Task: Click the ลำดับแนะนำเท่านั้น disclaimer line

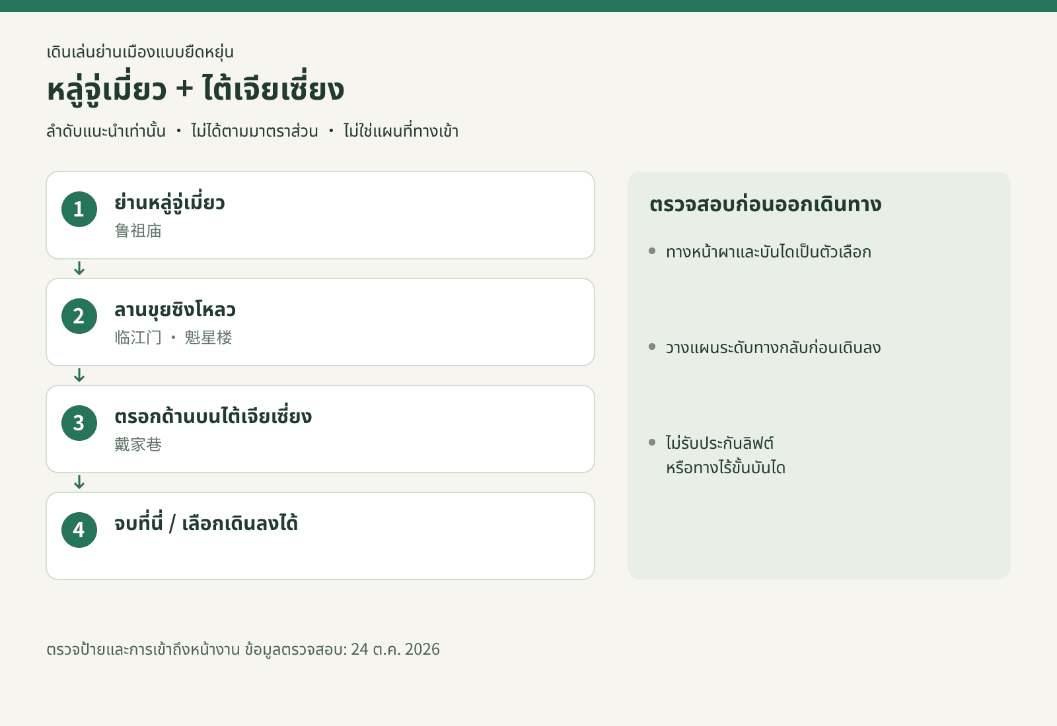Action: (x=252, y=131)
